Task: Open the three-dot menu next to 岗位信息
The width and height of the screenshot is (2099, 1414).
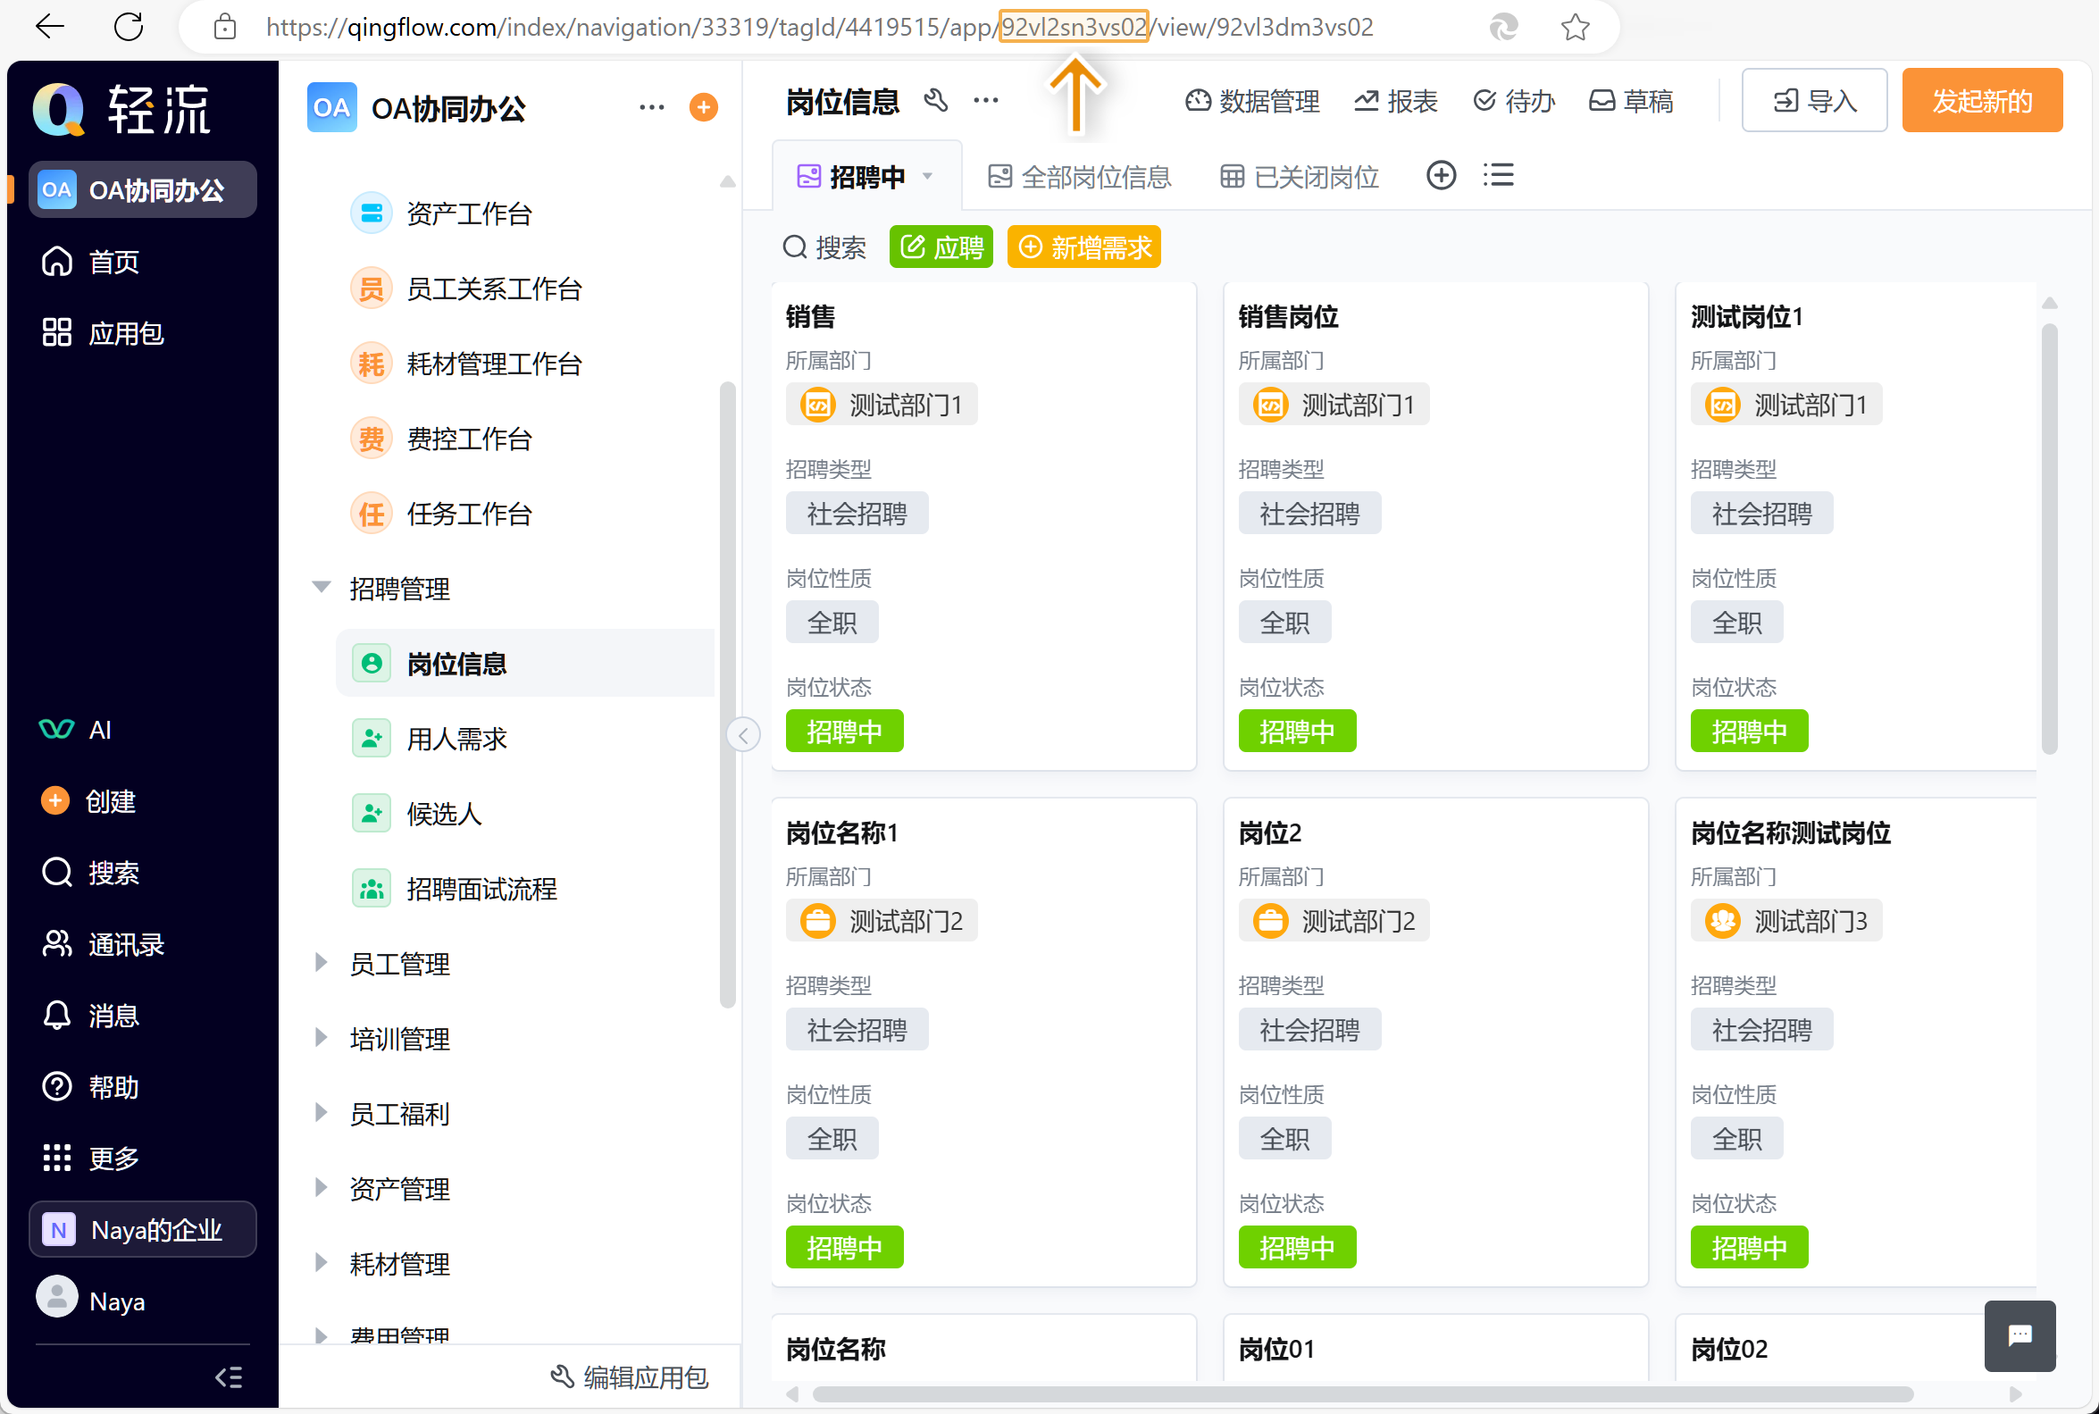Action: (x=985, y=100)
